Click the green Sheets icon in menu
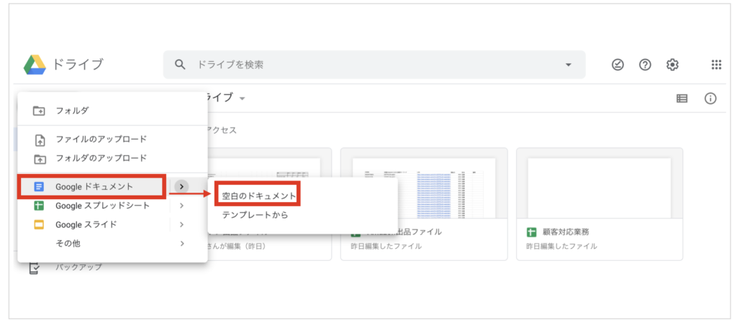This screenshot has height=322, width=737. coord(39,206)
